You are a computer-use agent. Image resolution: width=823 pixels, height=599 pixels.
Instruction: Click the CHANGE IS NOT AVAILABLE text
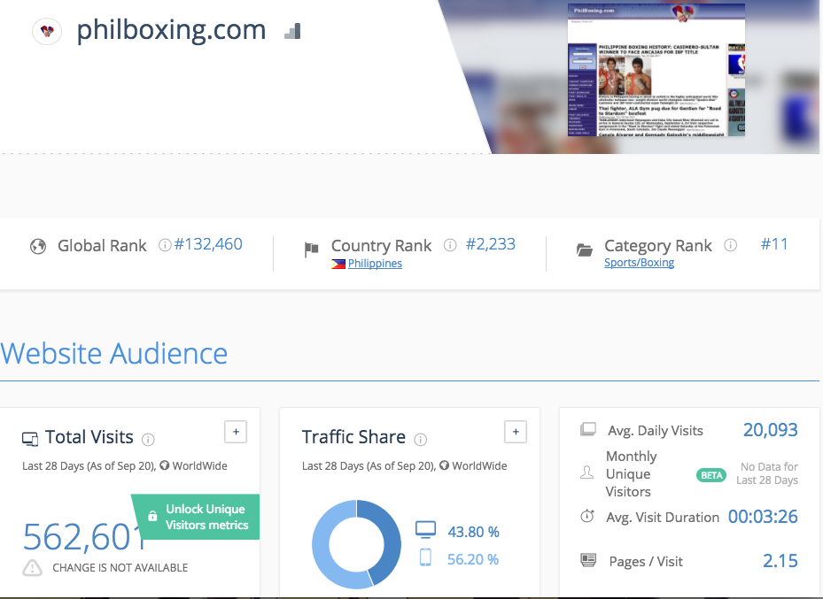tap(120, 567)
